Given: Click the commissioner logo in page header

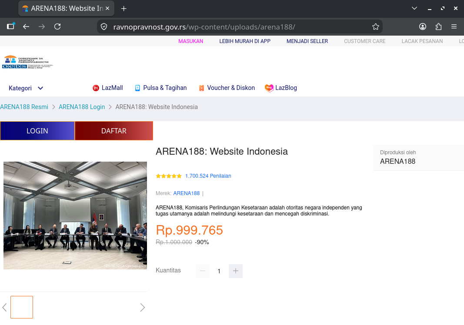Looking at the screenshot, I should (x=27, y=62).
